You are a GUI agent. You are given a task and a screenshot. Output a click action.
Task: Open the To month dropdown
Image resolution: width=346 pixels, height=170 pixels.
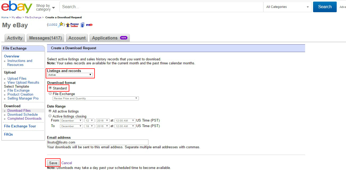(x=71, y=126)
